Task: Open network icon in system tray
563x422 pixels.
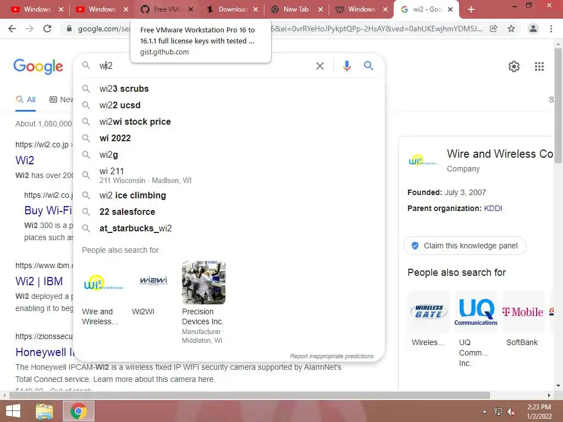Action: pos(498,412)
